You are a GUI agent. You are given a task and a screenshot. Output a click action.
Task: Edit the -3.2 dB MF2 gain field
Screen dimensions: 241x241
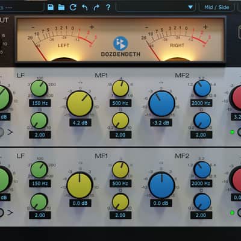(x=161, y=123)
